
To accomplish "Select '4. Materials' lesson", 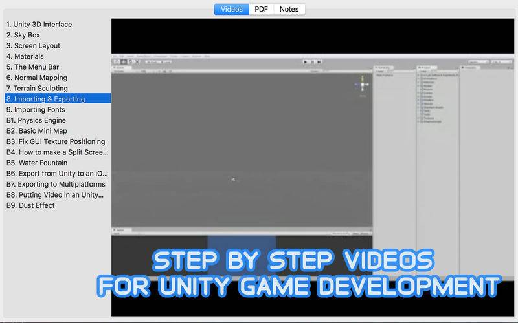I will [x=25, y=56].
